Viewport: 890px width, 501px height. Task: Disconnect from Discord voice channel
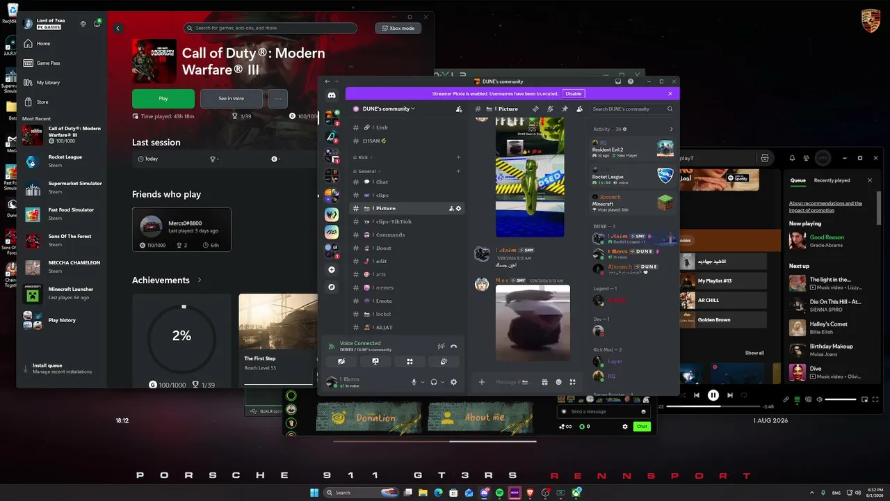click(x=454, y=346)
